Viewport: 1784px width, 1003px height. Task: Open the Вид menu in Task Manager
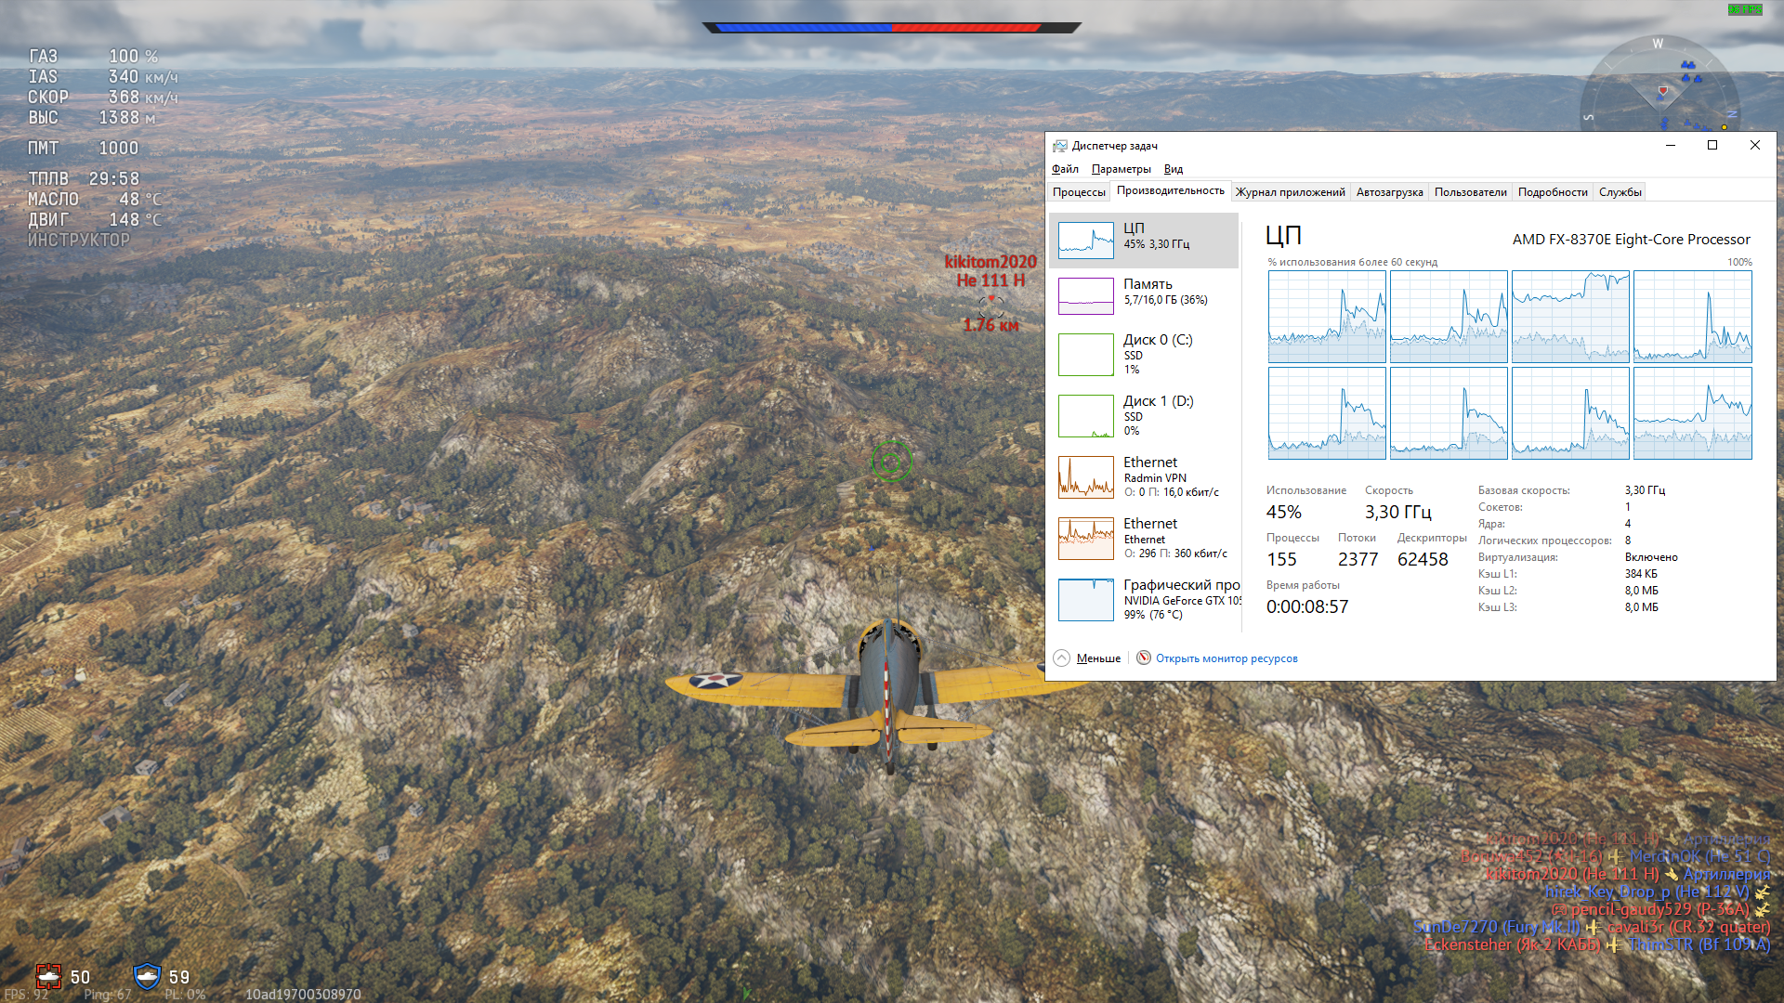(x=1174, y=169)
